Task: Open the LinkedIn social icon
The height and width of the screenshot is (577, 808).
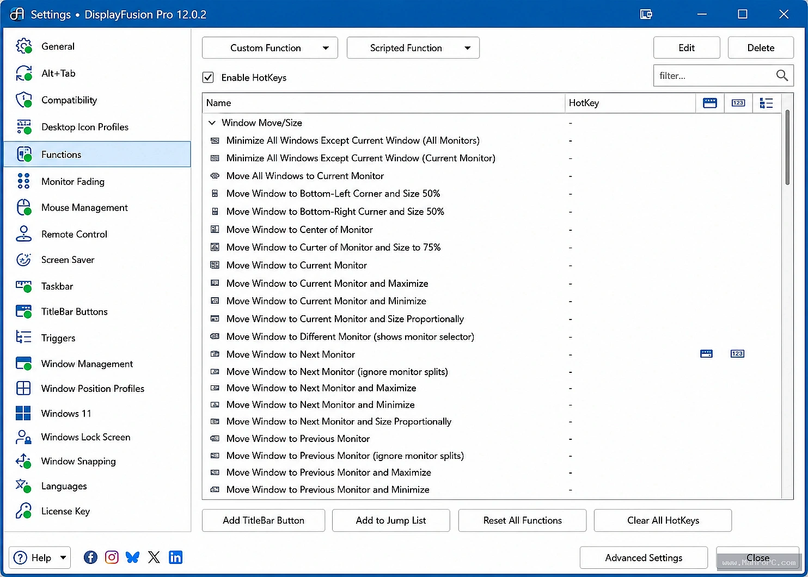Action: point(175,557)
